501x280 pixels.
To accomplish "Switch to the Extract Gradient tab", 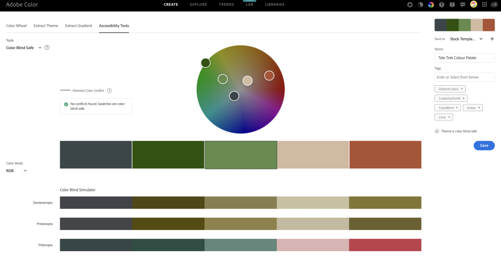I will coord(78,25).
